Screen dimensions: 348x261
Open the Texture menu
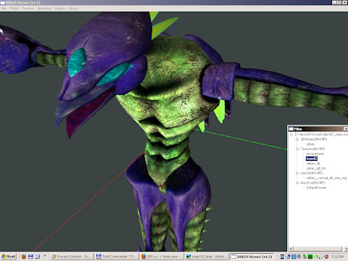28,9
